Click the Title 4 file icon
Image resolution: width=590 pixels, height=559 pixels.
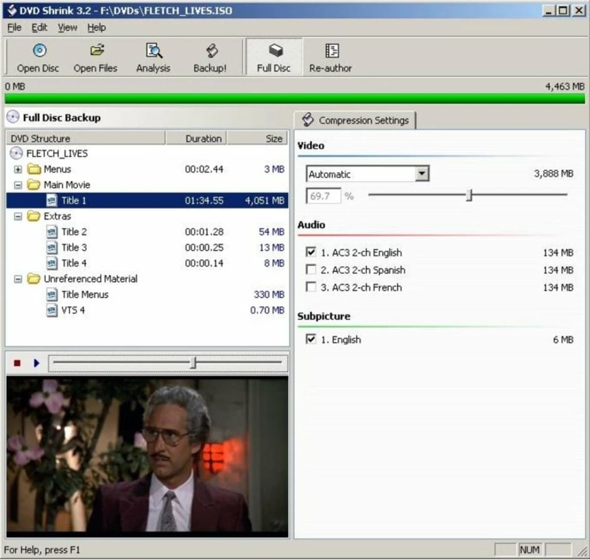(52, 263)
